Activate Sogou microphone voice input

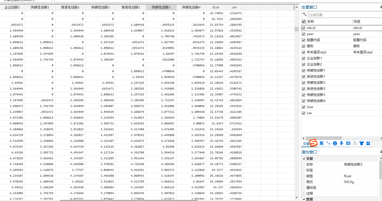(x=341, y=143)
